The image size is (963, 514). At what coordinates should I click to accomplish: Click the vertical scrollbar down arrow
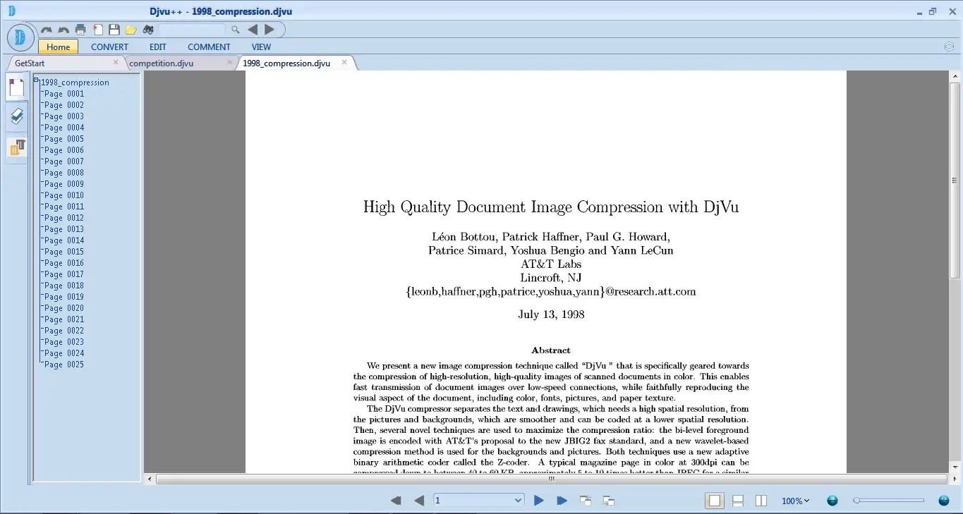pyautogui.click(x=955, y=467)
